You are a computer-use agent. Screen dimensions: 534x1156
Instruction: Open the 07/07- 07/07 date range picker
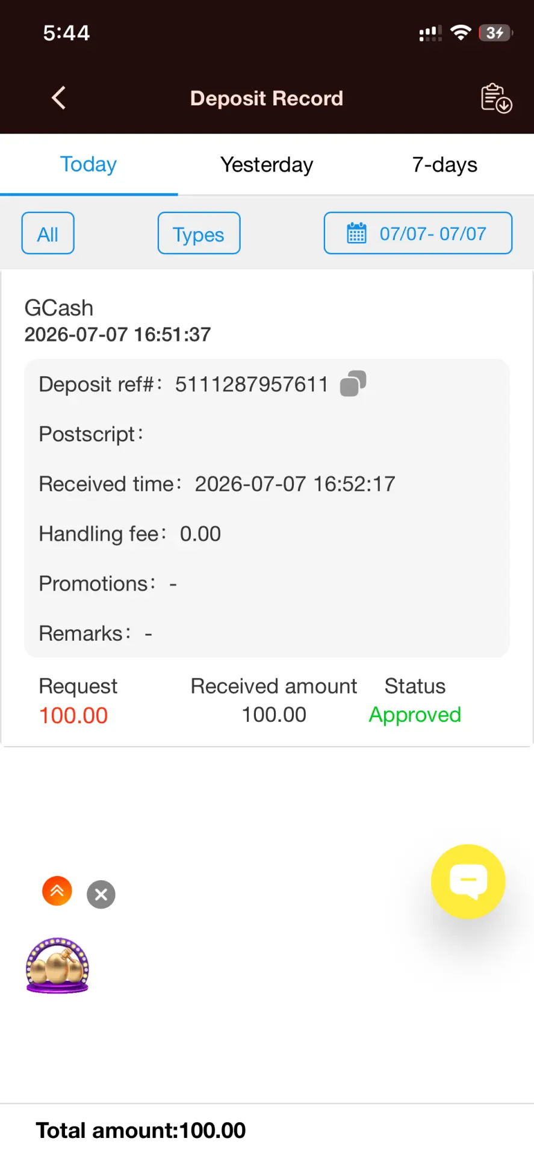[418, 233]
